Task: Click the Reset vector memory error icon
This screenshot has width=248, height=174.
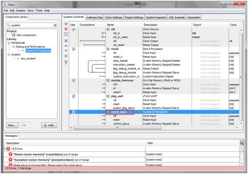Action: click(x=10, y=154)
